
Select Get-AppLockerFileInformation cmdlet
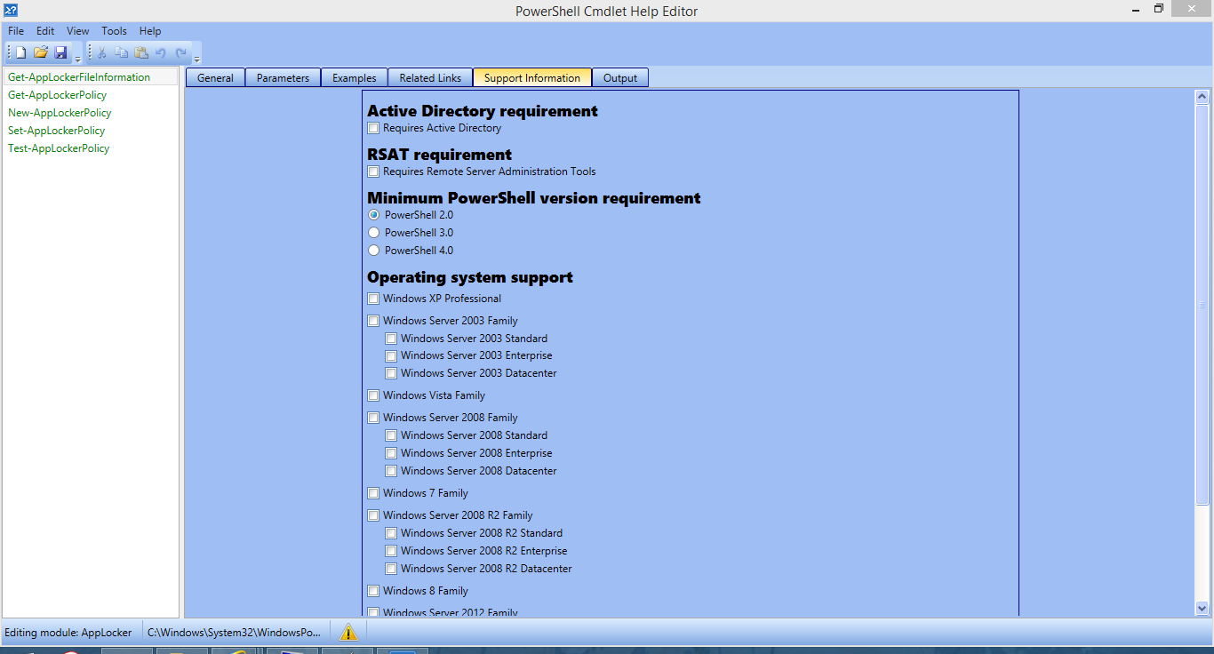[91, 77]
